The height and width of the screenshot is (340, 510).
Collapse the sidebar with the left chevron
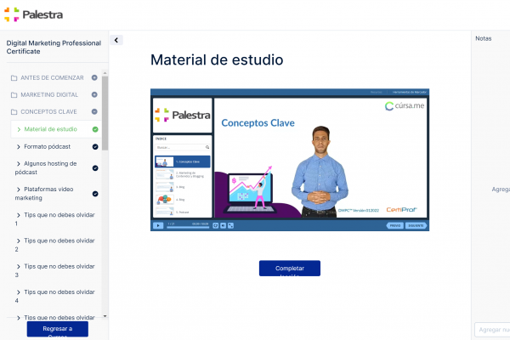(117, 40)
